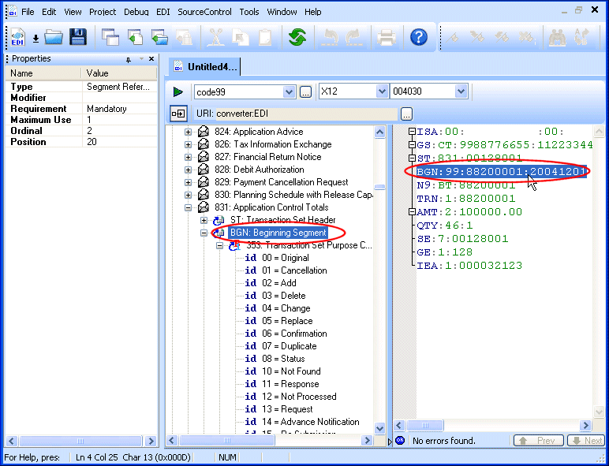The height and width of the screenshot is (466, 609).
Task: Click the New EDI document icon
Action: (x=17, y=36)
